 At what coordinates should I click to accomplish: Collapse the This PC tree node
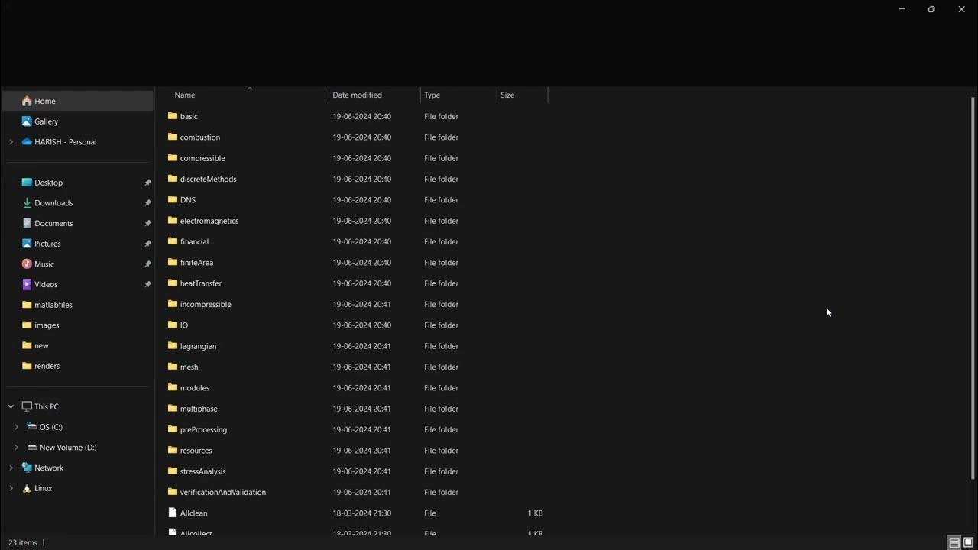pos(11,406)
